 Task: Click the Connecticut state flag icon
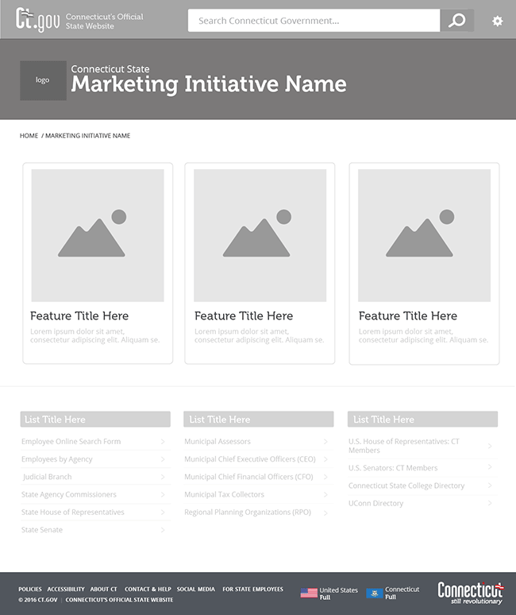(x=375, y=593)
